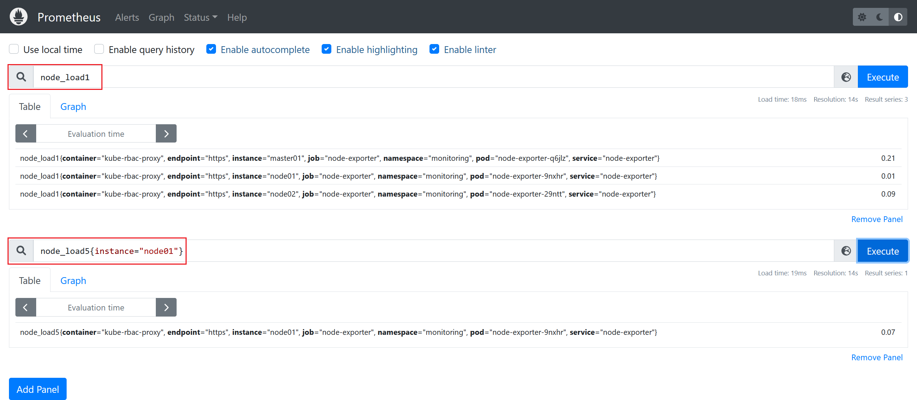Viewport: 917px width, 400px height.
Task: Step evaluation time back in second panel
Action: (26, 307)
